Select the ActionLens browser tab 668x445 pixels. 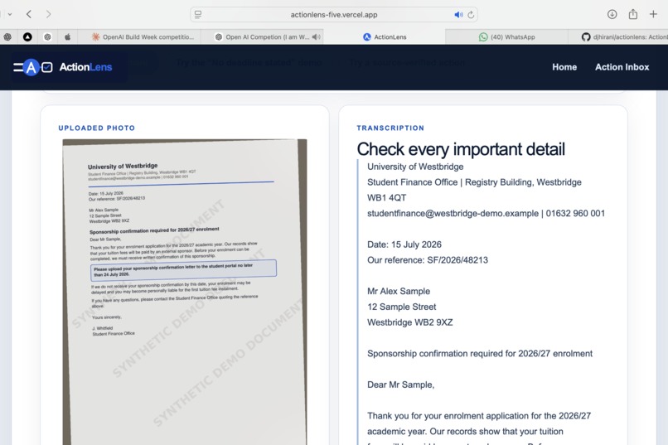click(x=385, y=37)
